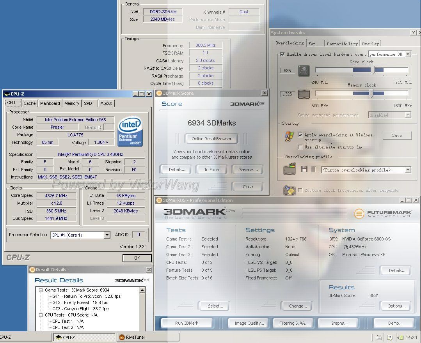Click the Run 3DMark button
Screen dimensions: 421x343
(187, 323)
